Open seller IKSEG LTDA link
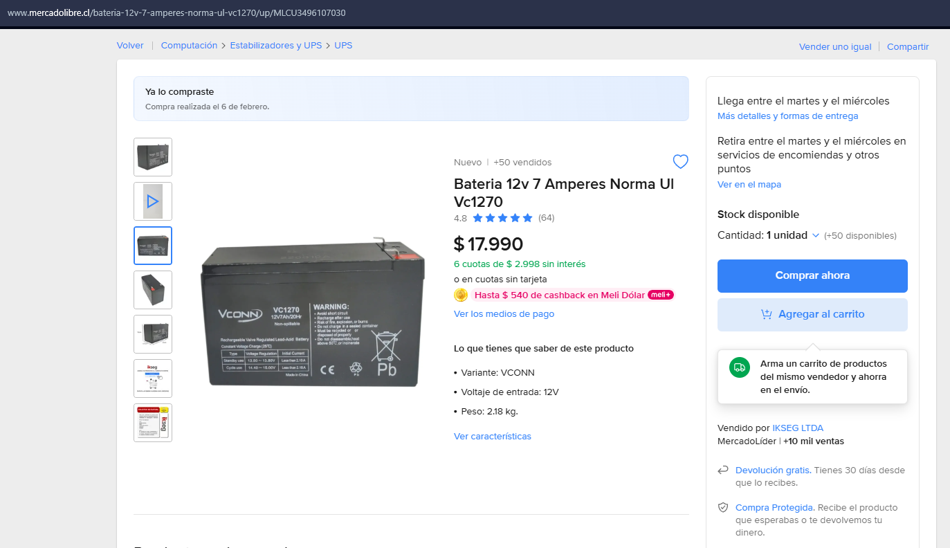Screen dimensions: 950x548 pos(798,428)
